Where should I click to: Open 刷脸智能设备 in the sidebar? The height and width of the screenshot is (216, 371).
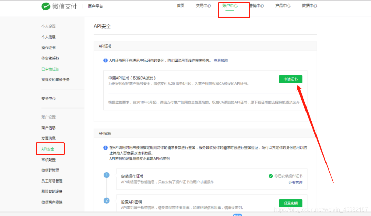pyautogui.click(x=52, y=192)
